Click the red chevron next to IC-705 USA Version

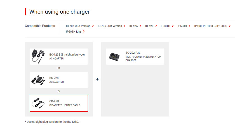click(x=93, y=26)
